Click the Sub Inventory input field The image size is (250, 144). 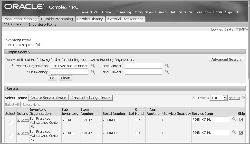pyautogui.click(x=69, y=72)
